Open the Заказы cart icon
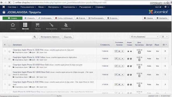The height and width of the screenshot is (97, 172). pos(38,25)
